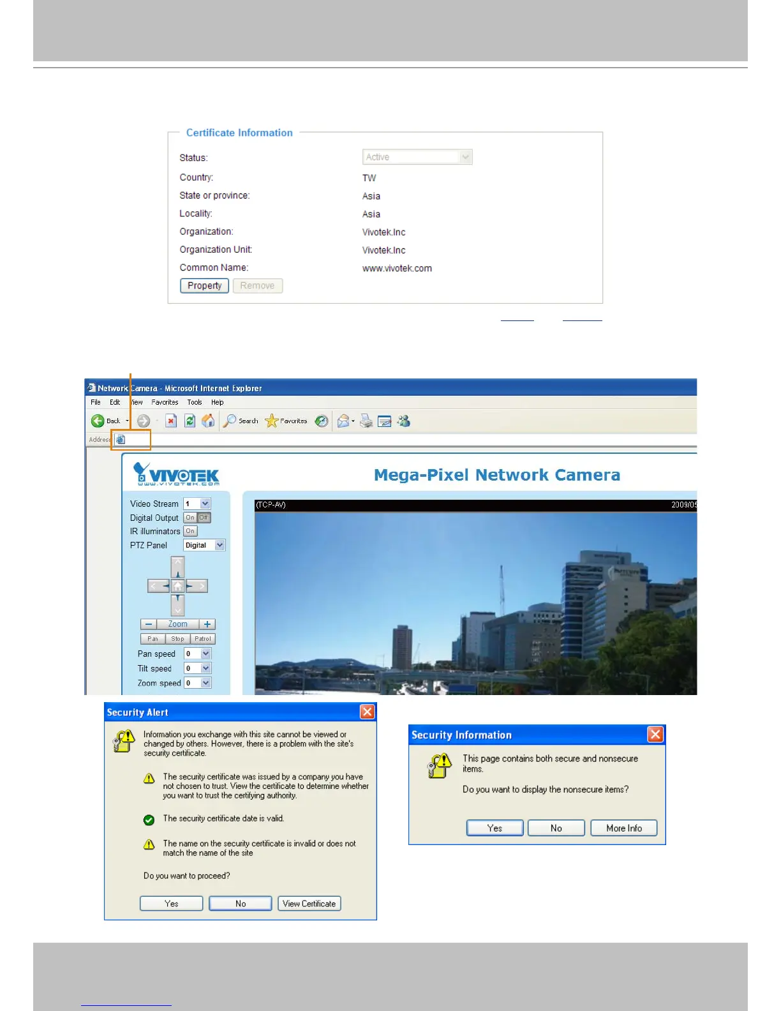The width and height of the screenshot is (781, 1011).
Task: Start camera Pan button
Action: [152, 639]
